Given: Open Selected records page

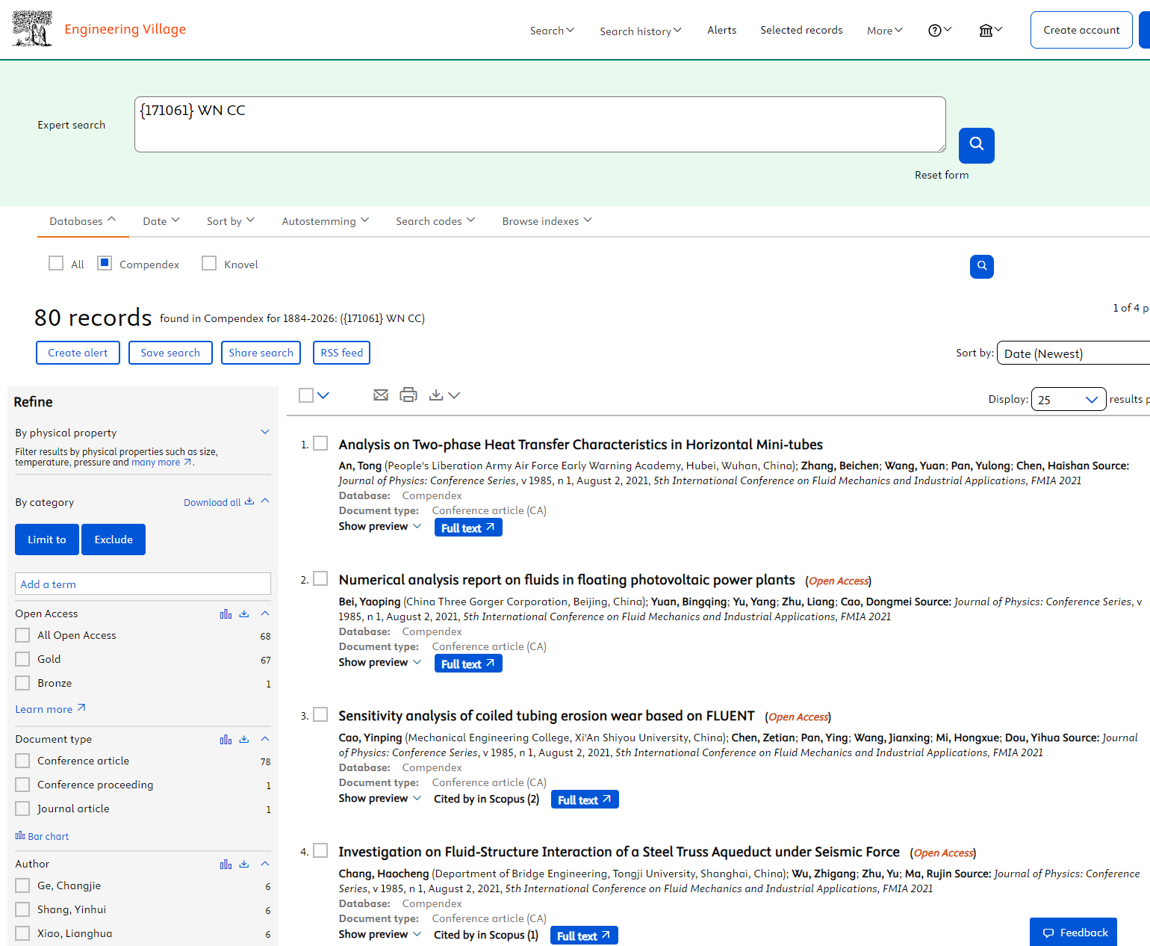Looking at the screenshot, I should 801,30.
